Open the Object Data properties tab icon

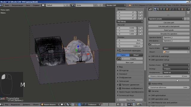click(x=176, y=9)
